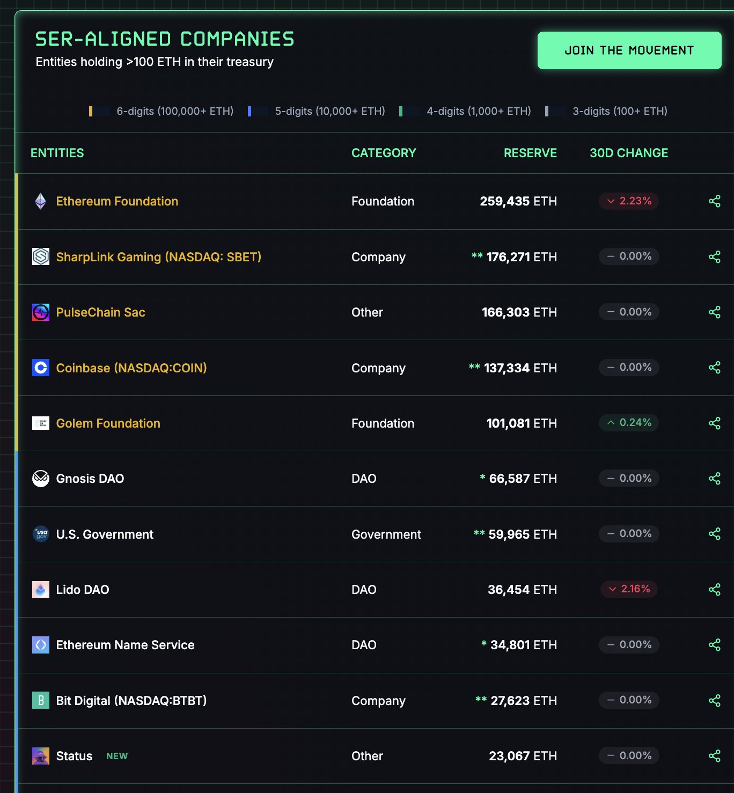This screenshot has height=793, width=734.
Task: Click the 66,587 ETH reserve value
Action: 523,479
